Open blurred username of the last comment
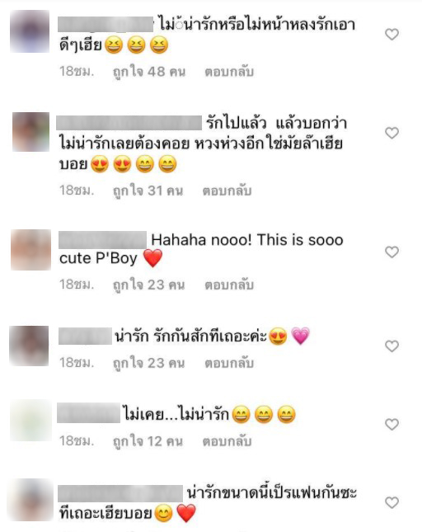The image size is (422, 532). (x=120, y=494)
